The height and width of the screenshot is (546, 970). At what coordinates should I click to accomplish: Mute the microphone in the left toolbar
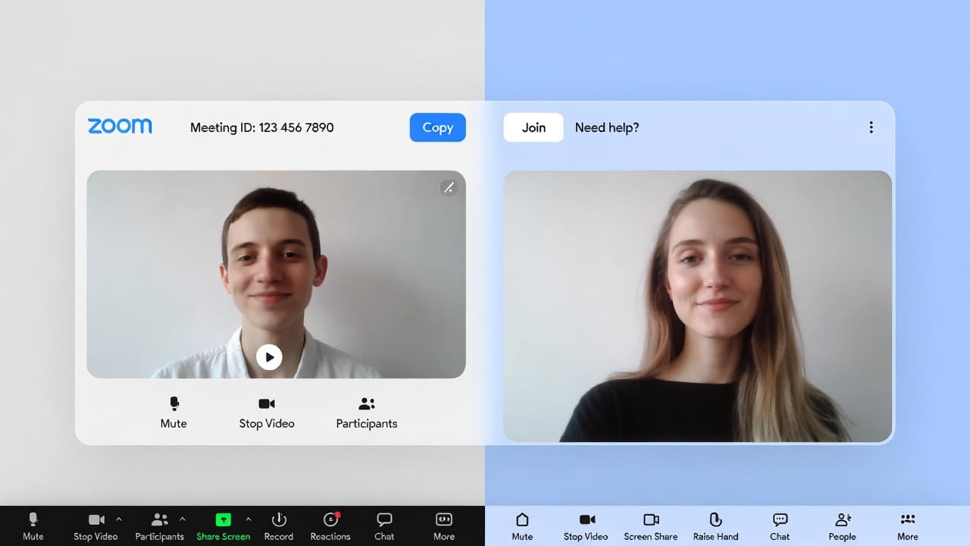click(33, 526)
